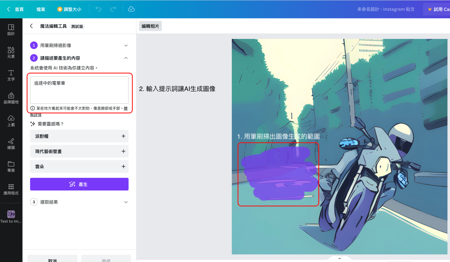The image size is (450, 262).
Task: Launch the Text to Image app icon
Action: [x=11, y=215]
